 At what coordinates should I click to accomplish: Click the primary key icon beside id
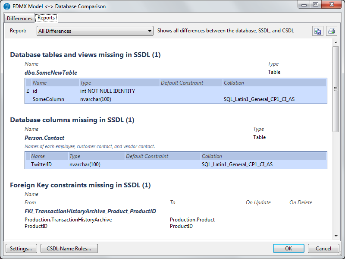pos(28,91)
